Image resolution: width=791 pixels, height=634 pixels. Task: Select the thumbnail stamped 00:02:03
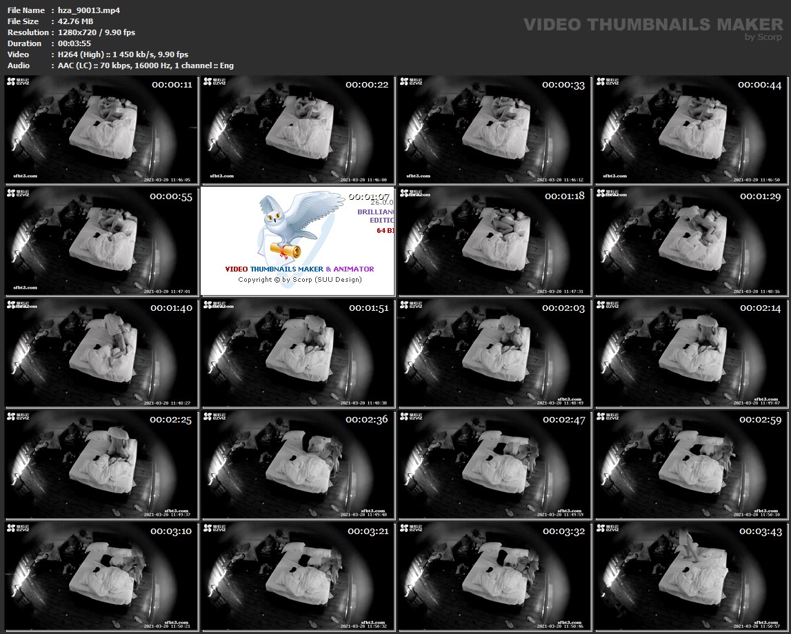(x=494, y=353)
